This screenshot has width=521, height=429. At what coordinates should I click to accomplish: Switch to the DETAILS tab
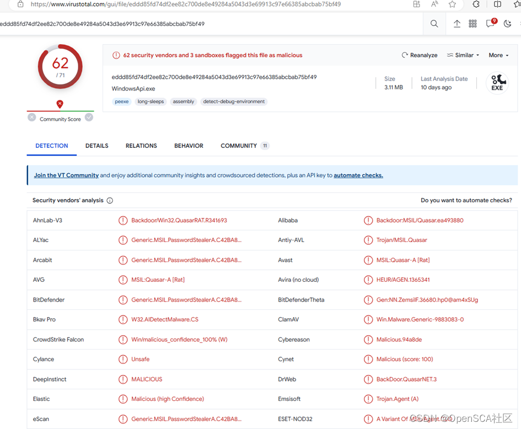pyautogui.click(x=96, y=146)
